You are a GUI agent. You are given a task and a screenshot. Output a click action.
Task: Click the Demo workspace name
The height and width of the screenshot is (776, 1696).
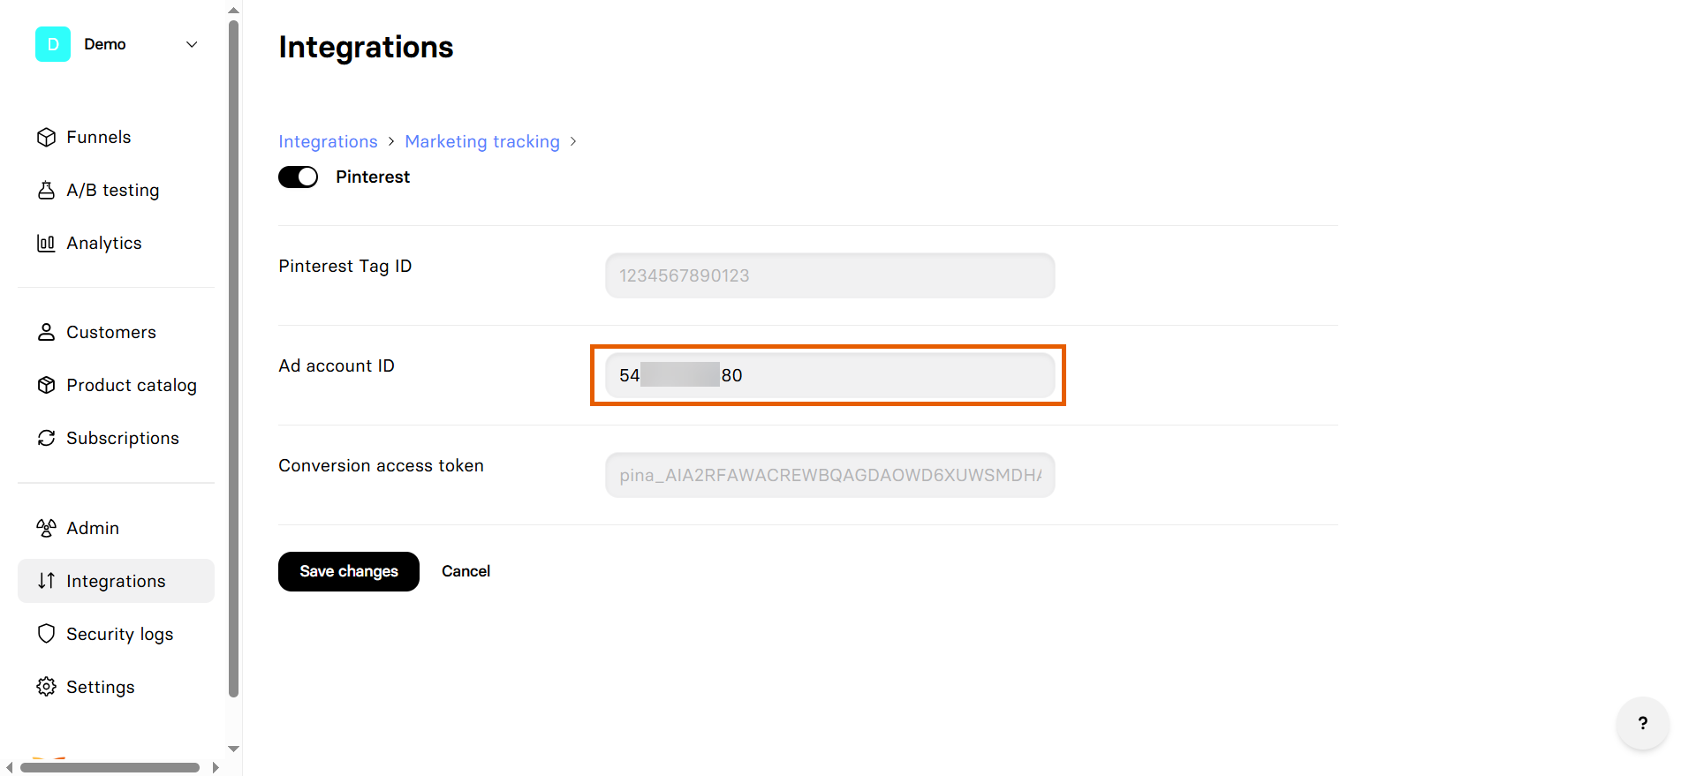click(105, 44)
